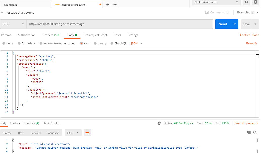Viewport: 261px width, 154px height.
Task: Open the POST method dropdown
Action: tap(13, 24)
